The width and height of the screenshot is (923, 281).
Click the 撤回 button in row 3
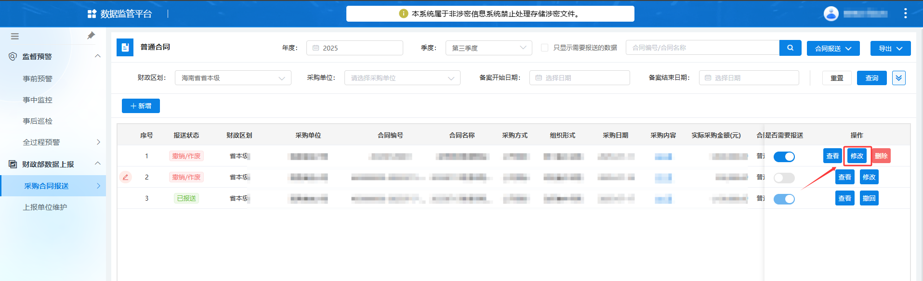869,198
